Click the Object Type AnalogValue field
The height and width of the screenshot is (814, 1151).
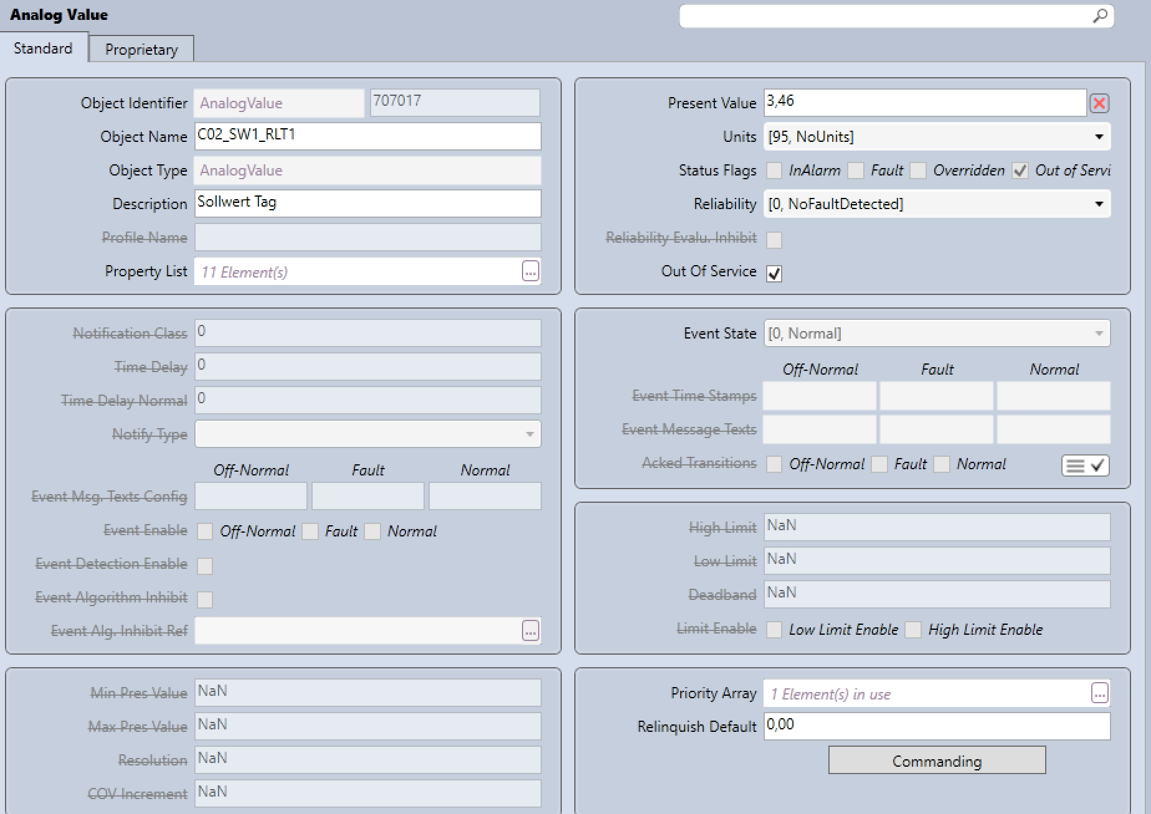(x=368, y=171)
